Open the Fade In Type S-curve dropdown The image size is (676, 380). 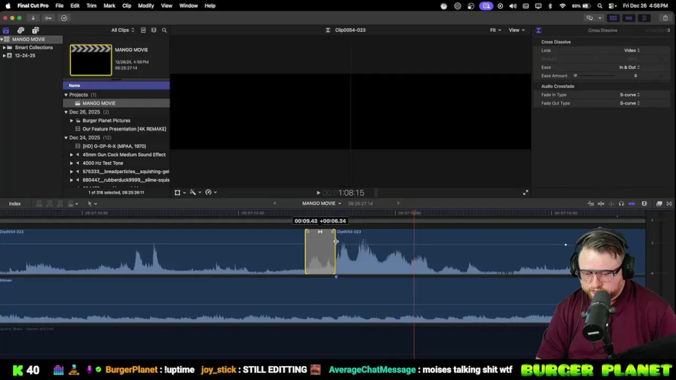630,95
